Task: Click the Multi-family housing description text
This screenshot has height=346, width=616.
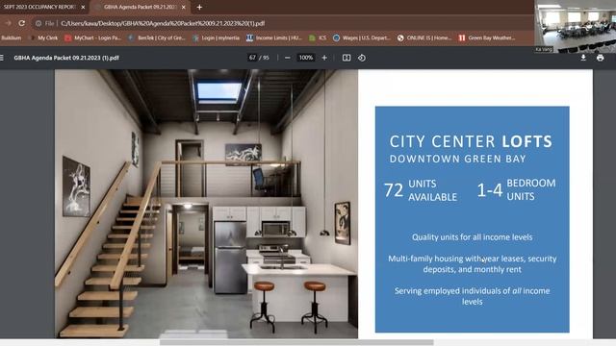Action: (x=473, y=264)
